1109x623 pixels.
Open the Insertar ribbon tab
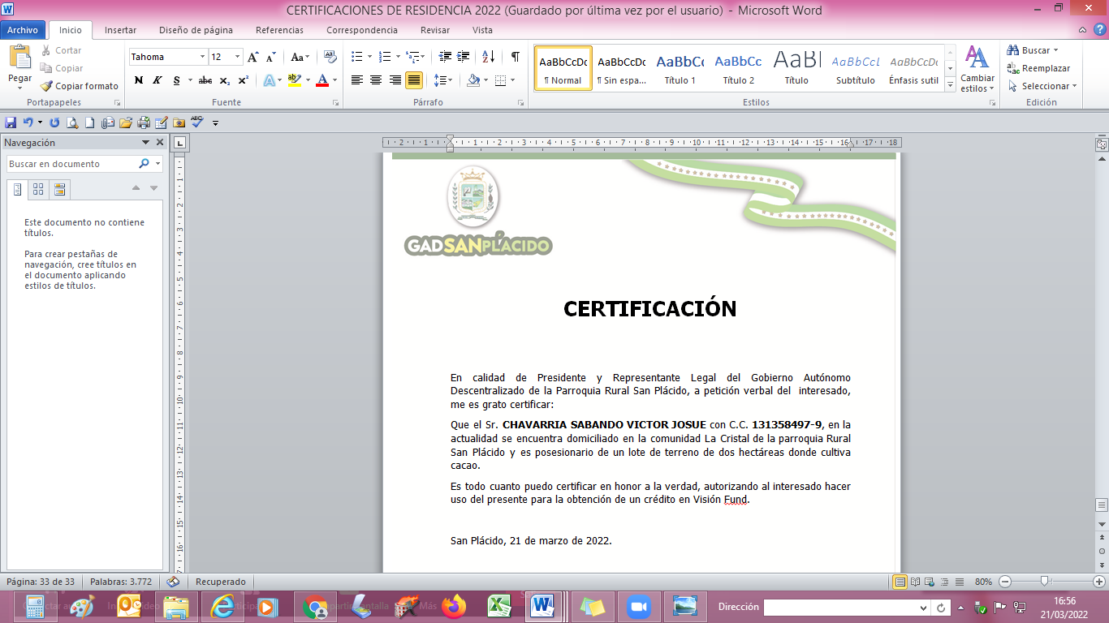(x=120, y=30)
